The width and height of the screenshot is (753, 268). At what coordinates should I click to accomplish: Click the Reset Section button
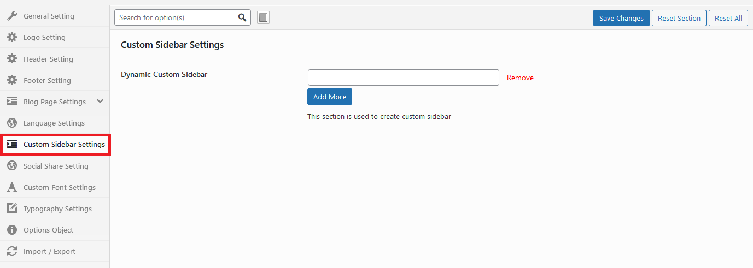[x=679, y=18]
